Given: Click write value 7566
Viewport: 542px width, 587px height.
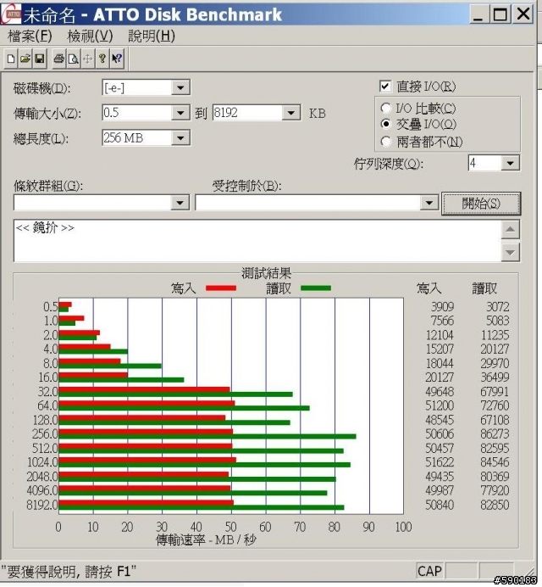Looking at the screenshot, I should pyautogui.click(x=442, y=321).
